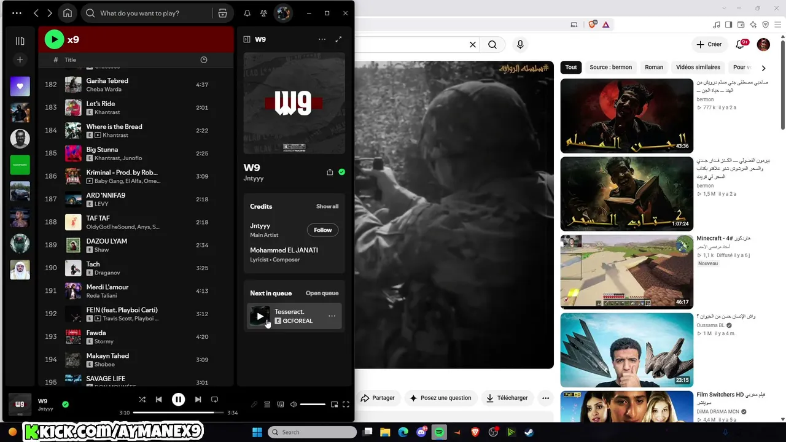Select Source : bermon filter chip

[x=610, y=67]
